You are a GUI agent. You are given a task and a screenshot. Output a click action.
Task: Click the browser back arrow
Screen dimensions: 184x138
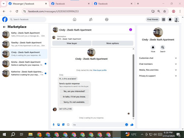(4, 11)
